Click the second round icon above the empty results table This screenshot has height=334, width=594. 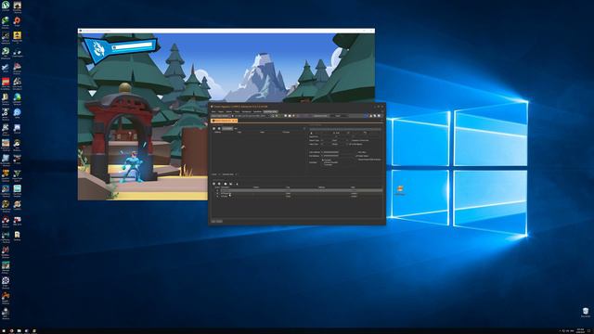pos(219,129)
